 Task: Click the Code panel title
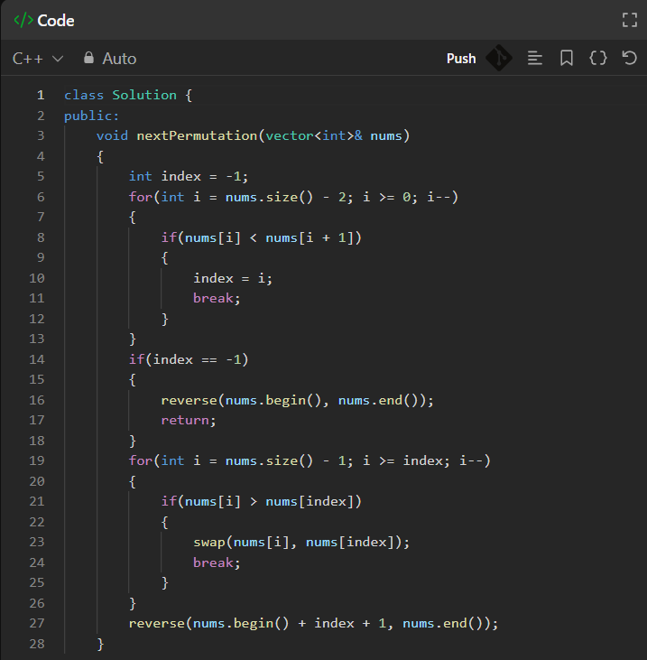56,21
